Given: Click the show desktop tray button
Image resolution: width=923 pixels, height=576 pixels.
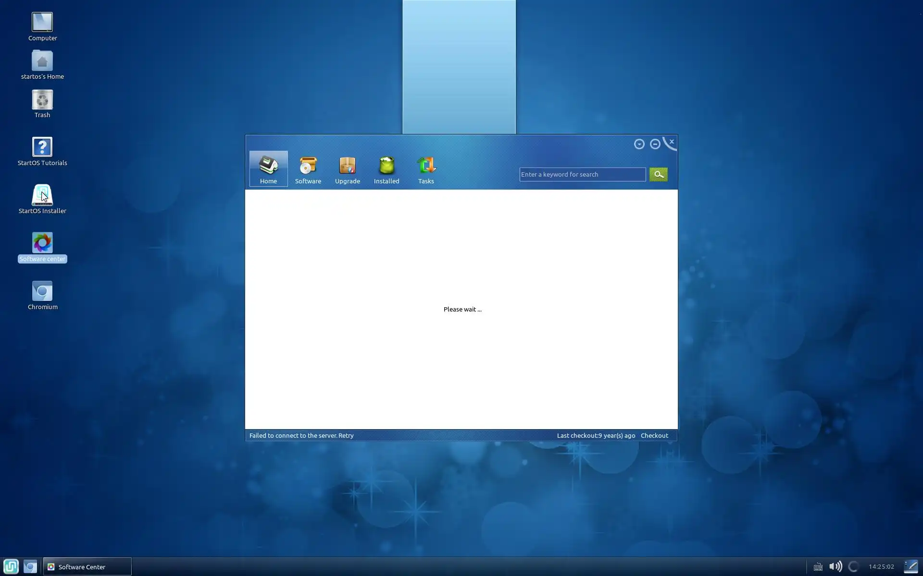Looking at the screenshot, I should coord(911,566).
